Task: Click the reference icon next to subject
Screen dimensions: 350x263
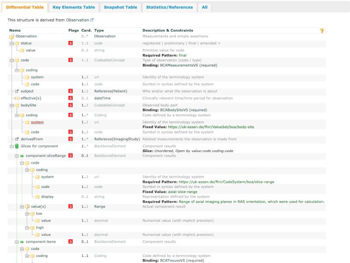Action: [x=17, y=91]
